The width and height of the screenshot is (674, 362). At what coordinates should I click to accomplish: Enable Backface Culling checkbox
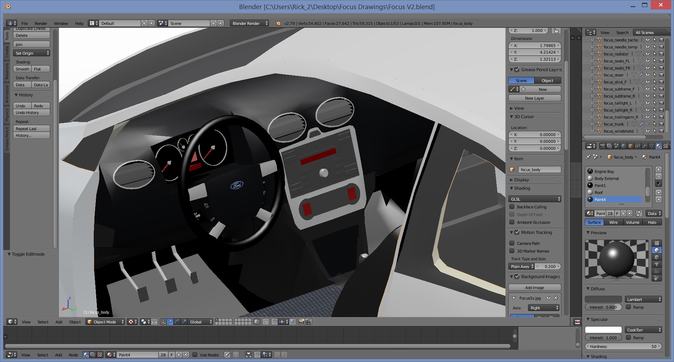[512, 207]
